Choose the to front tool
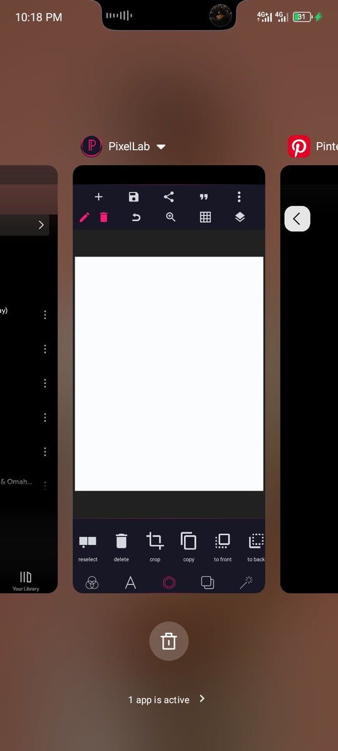This screenshot has height=751, width=338. coord(222,547)
